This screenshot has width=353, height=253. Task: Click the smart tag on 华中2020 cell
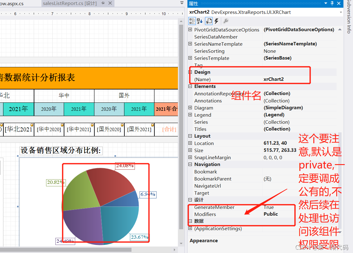62,125
